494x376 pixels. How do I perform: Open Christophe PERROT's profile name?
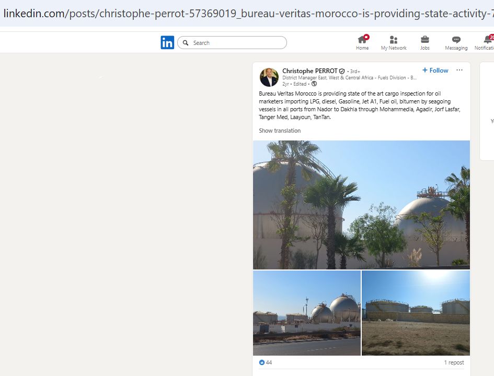point(309,71)
